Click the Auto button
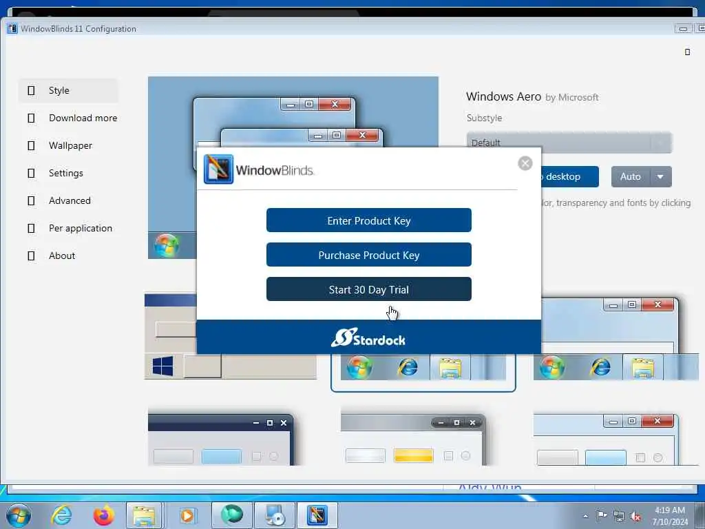This screenshot has width=705, height=529. (x=631, y=176)
